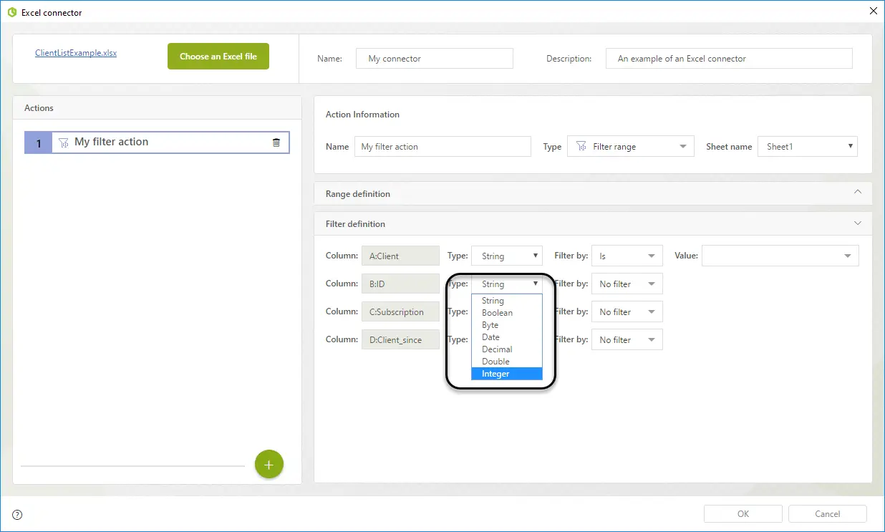The height and width of the screenshot is (532, 885).
Task: Open help via question mark icon
Action: [17, 514]
